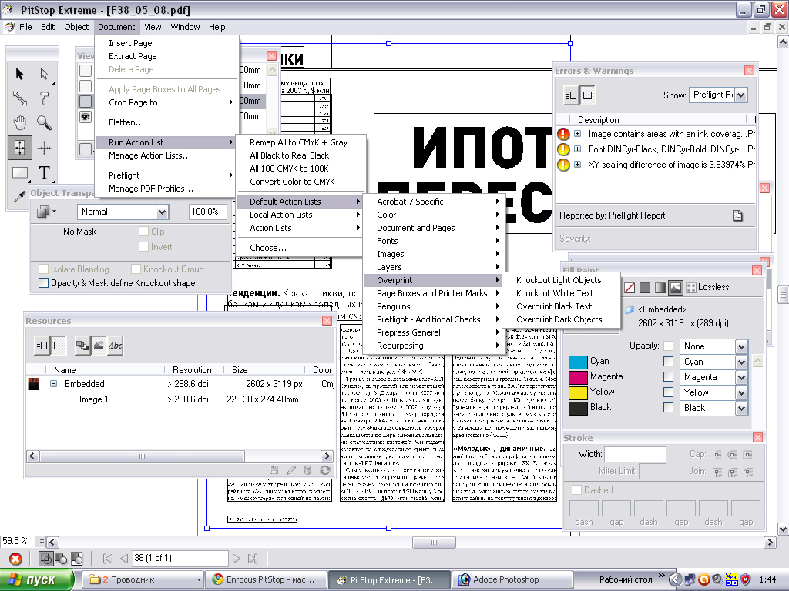Choose Overprint Black Text action
Viewport: 789px width, 591px height.
tap(553, 306)
